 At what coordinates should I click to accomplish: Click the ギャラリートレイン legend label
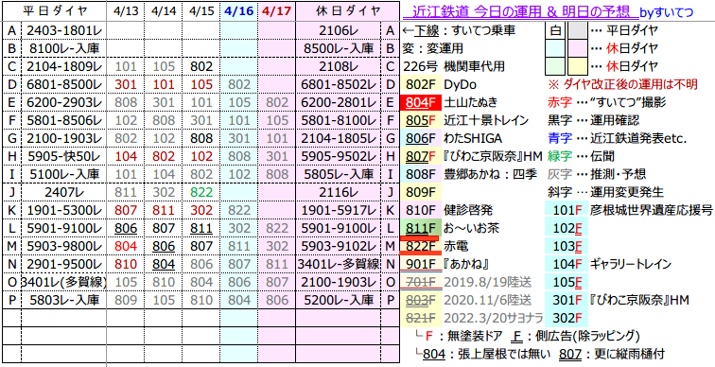point(630,264)
